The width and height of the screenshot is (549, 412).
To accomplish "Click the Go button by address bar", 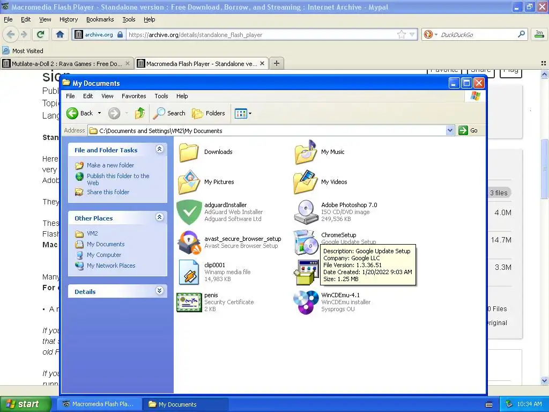I will [469, 130].
